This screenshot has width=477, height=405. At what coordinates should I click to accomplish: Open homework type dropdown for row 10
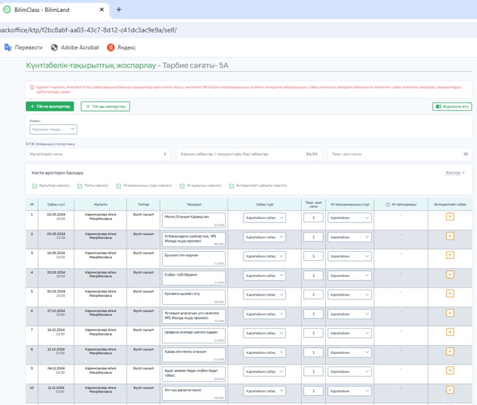click(x=350, y=391)
